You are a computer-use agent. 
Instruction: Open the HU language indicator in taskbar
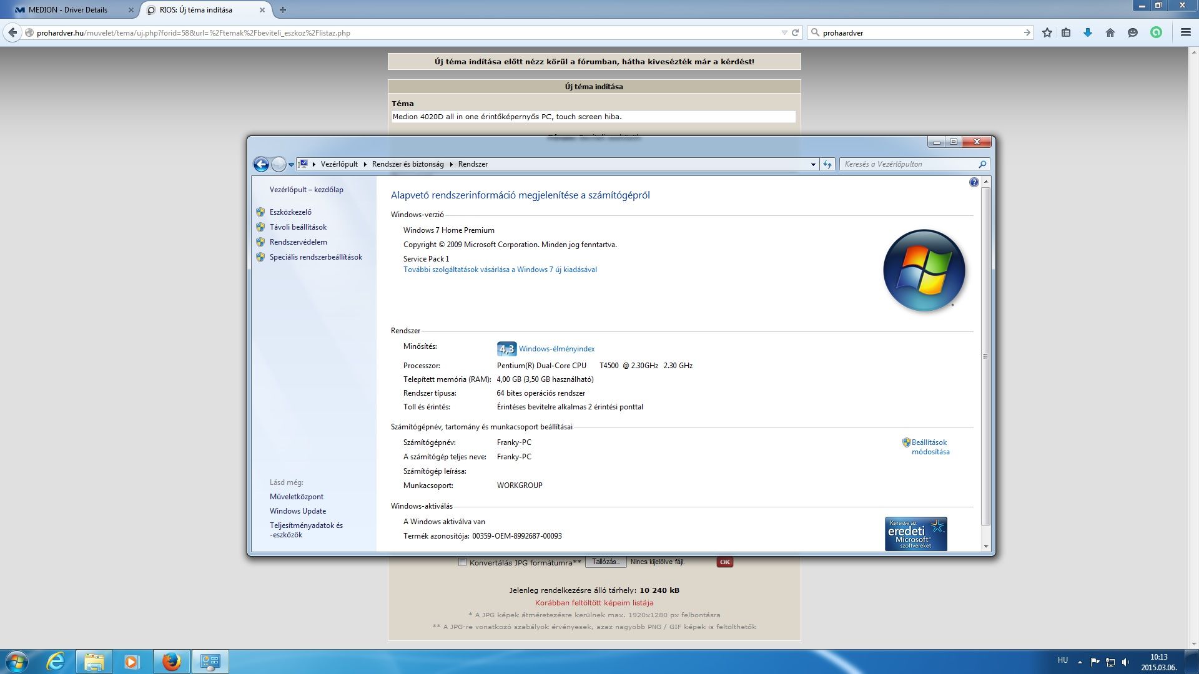tap(1062, 660)
